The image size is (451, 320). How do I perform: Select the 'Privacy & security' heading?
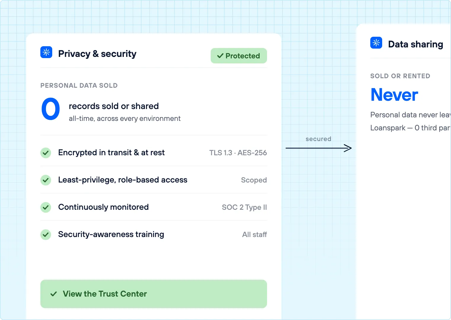pyautogui.click(x=97, y=54)
